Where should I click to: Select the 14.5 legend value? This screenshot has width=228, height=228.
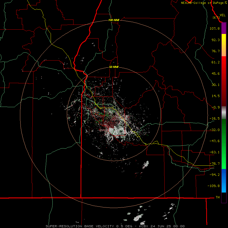tap(216, 96)
